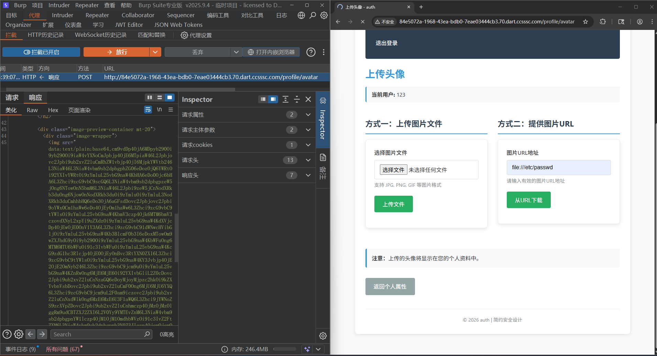Open the Burp AI sparkle icon in status bar

pos(307,349)
